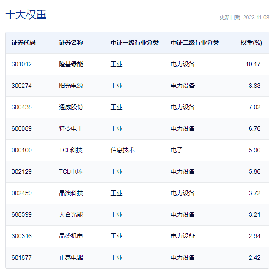The image size is (272, 272).
Task: Select security name 阳光电源
Action: (x=71, y=86)
